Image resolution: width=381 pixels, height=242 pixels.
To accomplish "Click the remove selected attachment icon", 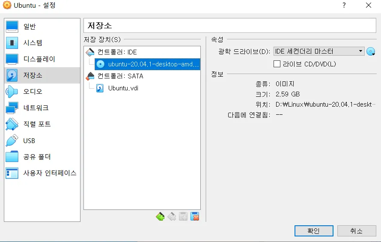I will click(195, 216).
